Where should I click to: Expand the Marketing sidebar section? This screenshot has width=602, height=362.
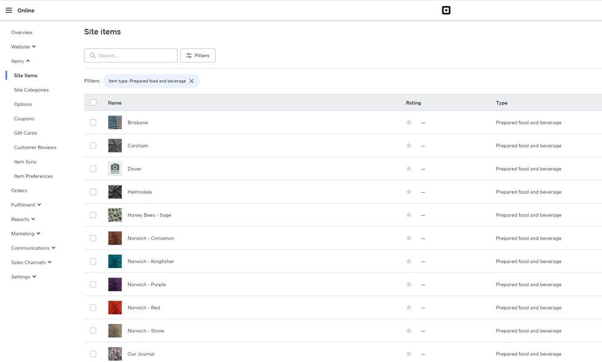[25, 234]
